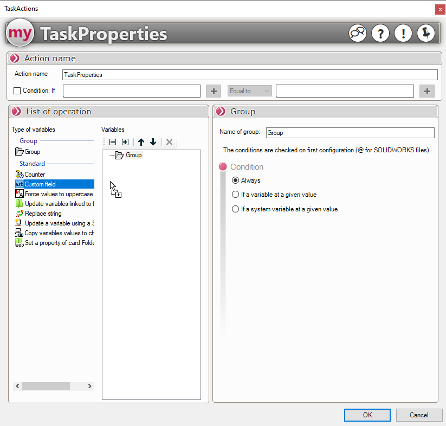Screen dimensions: 446x426
Task: Choose 'If a variable at a given value'
Action: tap(235, 195)
